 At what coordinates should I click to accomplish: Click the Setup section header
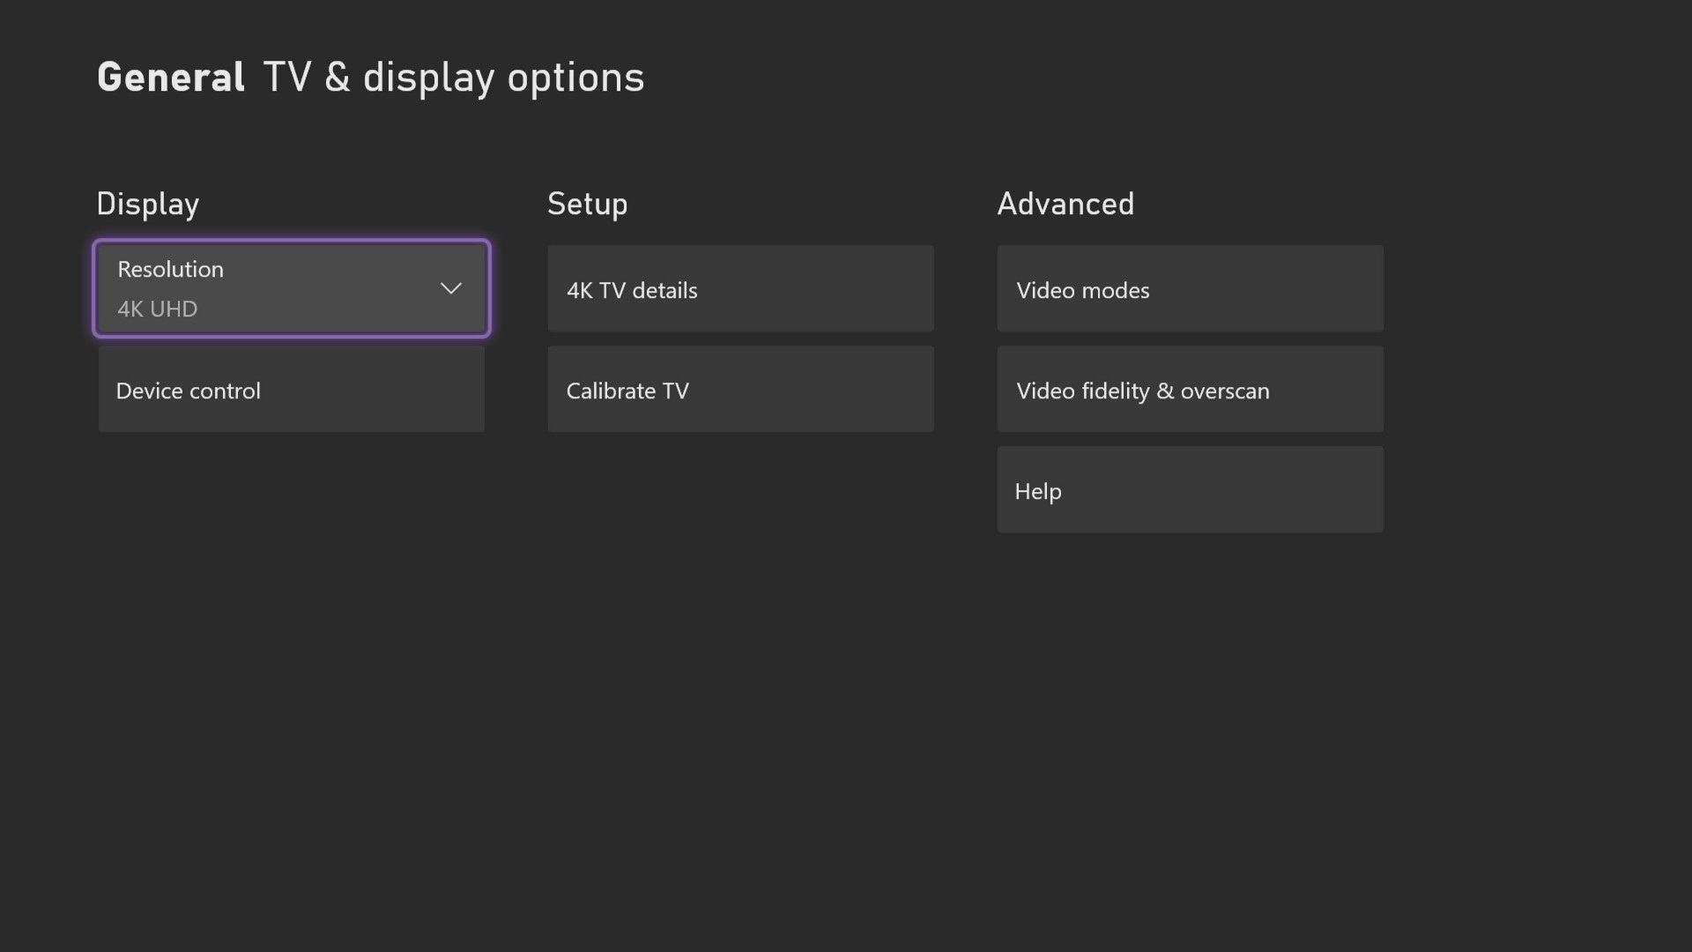pyautogui.click(x=587, y=204)
